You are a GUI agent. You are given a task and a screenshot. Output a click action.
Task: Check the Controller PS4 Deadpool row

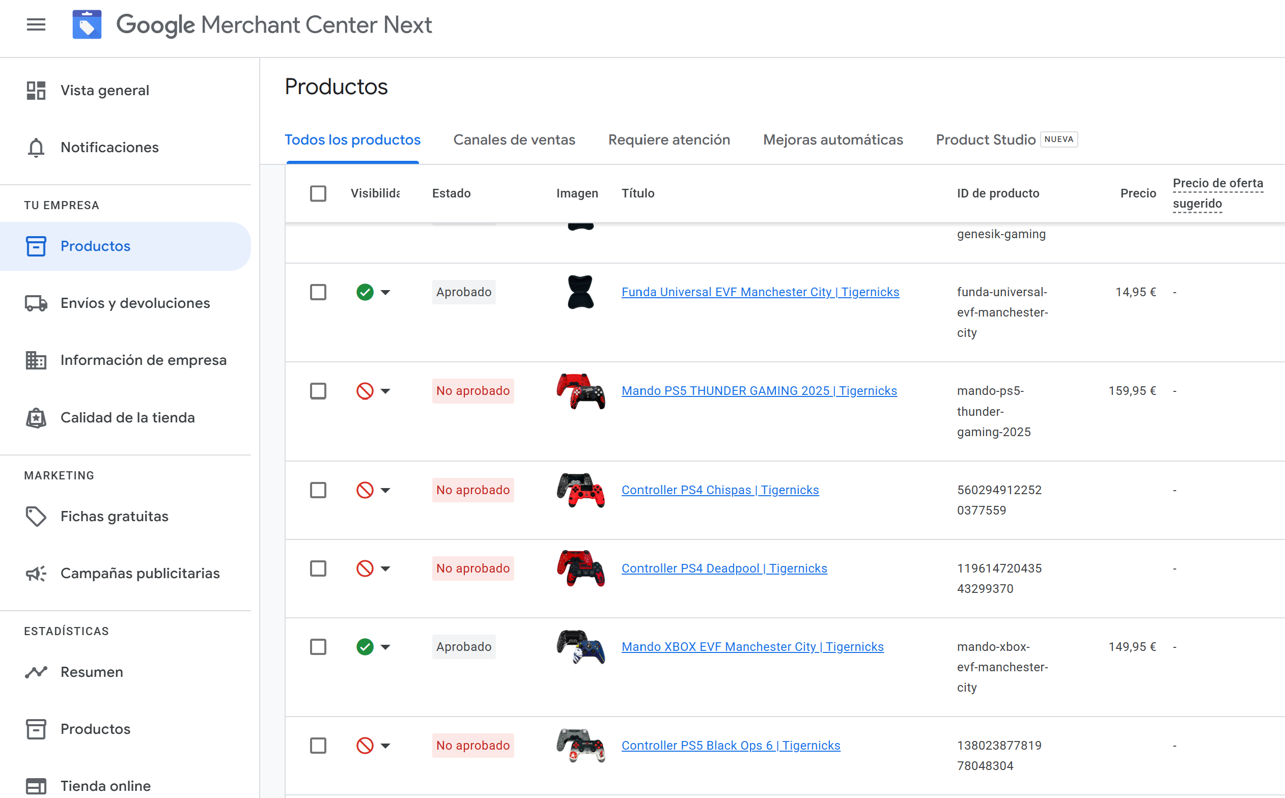(318, 568)
